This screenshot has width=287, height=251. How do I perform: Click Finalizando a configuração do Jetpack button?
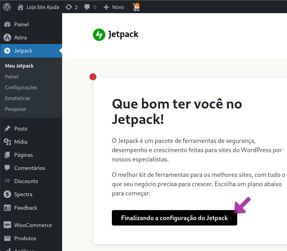pyautogui.click(x=174, y=218)
